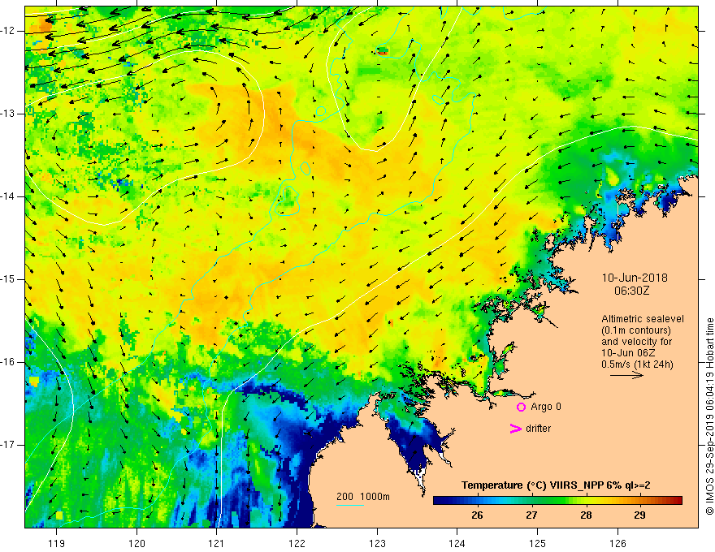Click longitude axis label 124

coord(457,543)
